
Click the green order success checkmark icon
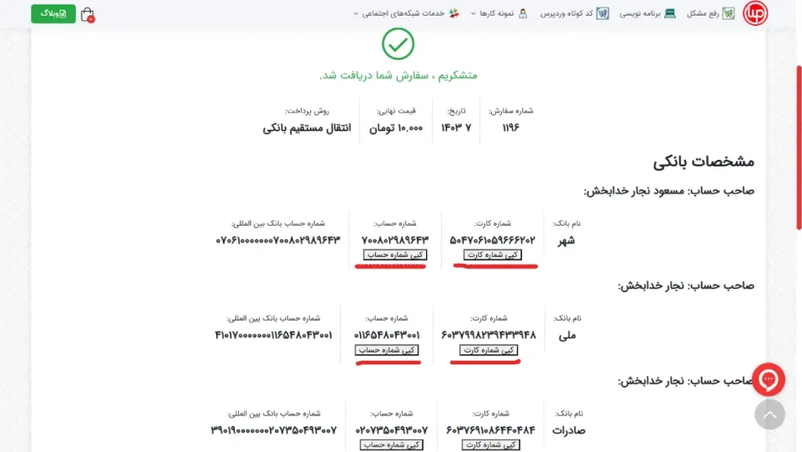[399, 45]
